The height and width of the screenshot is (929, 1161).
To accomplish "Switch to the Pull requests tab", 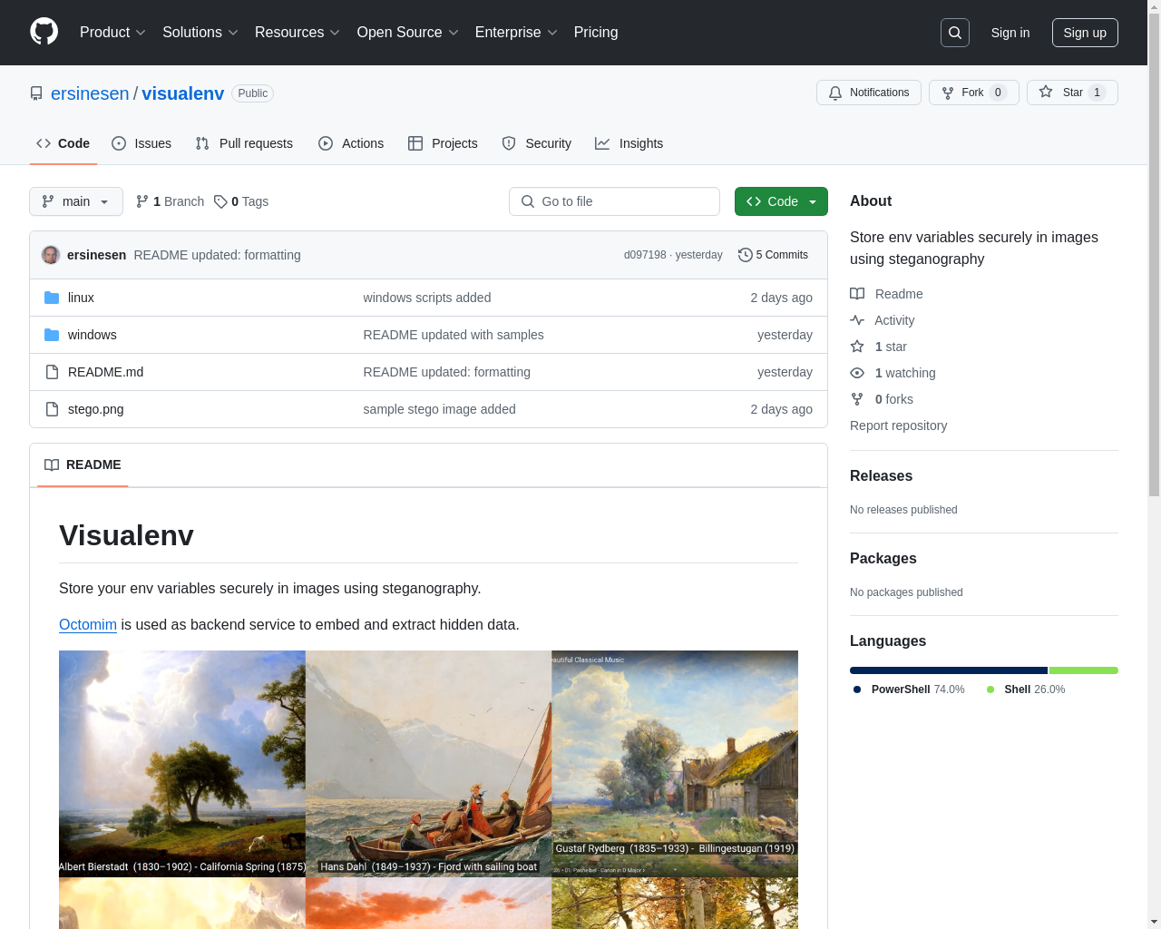I will point(244,143).
